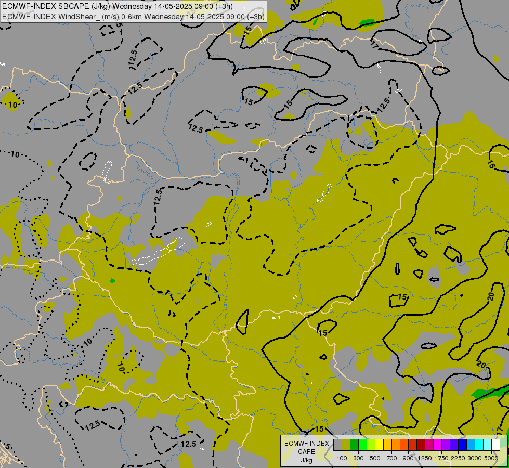Click the legend value 700
Image resolution: width=509 pixels, height=468 pixels.
pyautogui.click(x=392, y=458)
